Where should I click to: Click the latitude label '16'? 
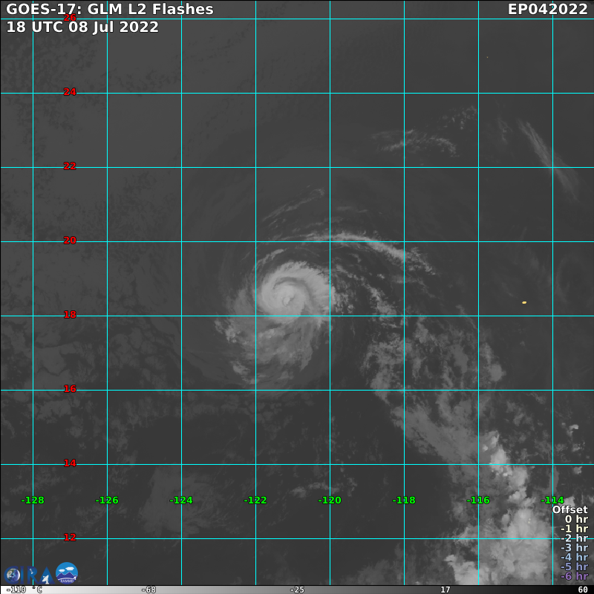(70, 388)
